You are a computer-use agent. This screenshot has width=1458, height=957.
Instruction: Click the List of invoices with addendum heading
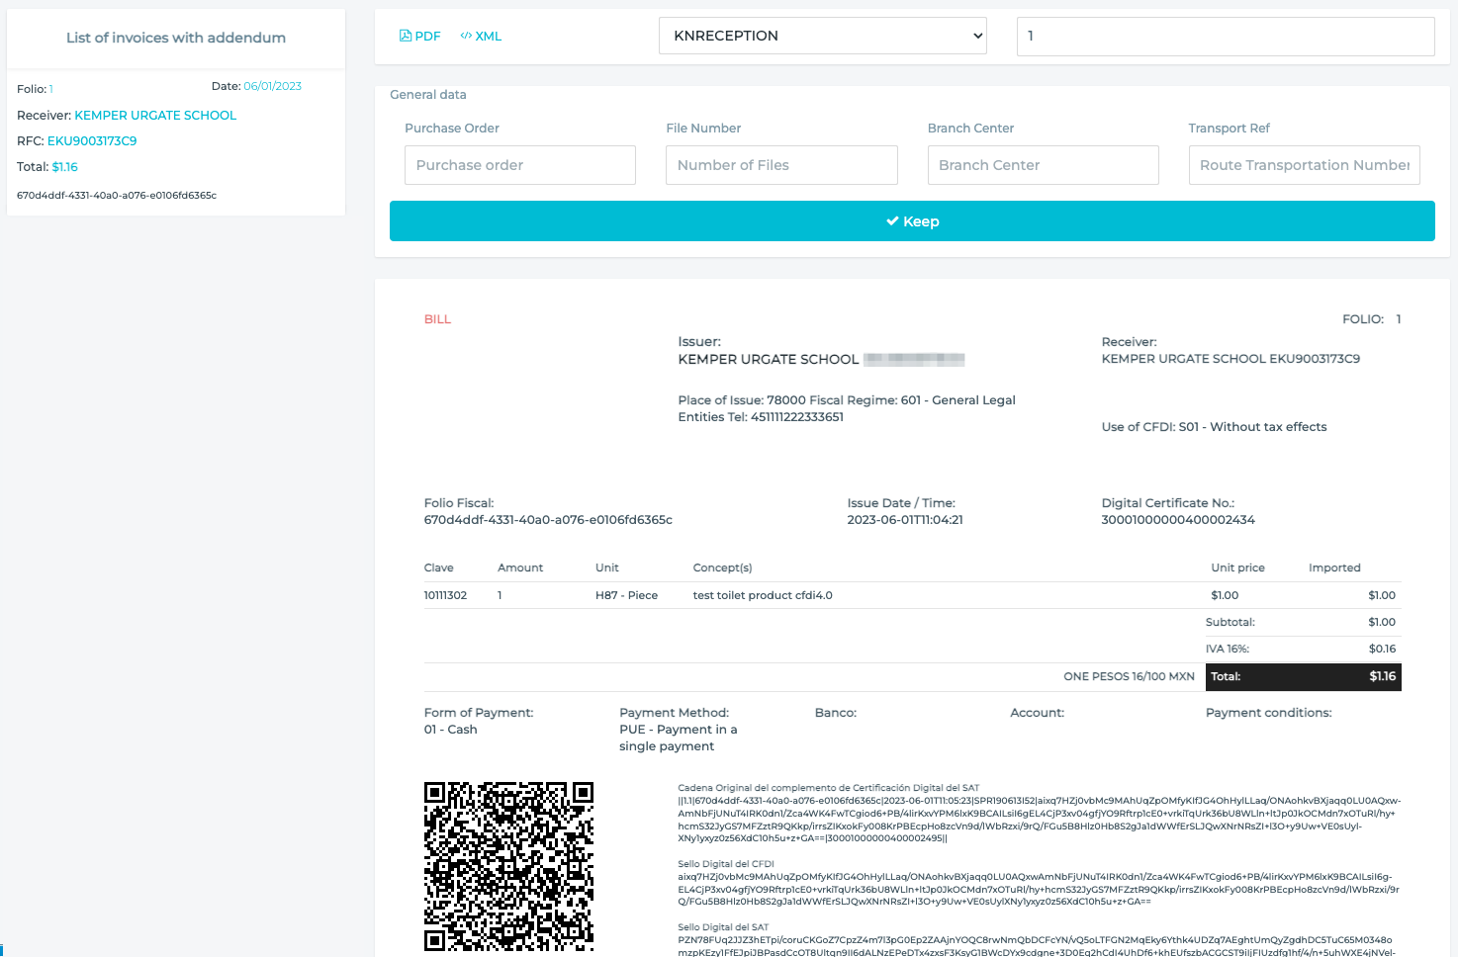pyautogui.click(x=176, y=38)
